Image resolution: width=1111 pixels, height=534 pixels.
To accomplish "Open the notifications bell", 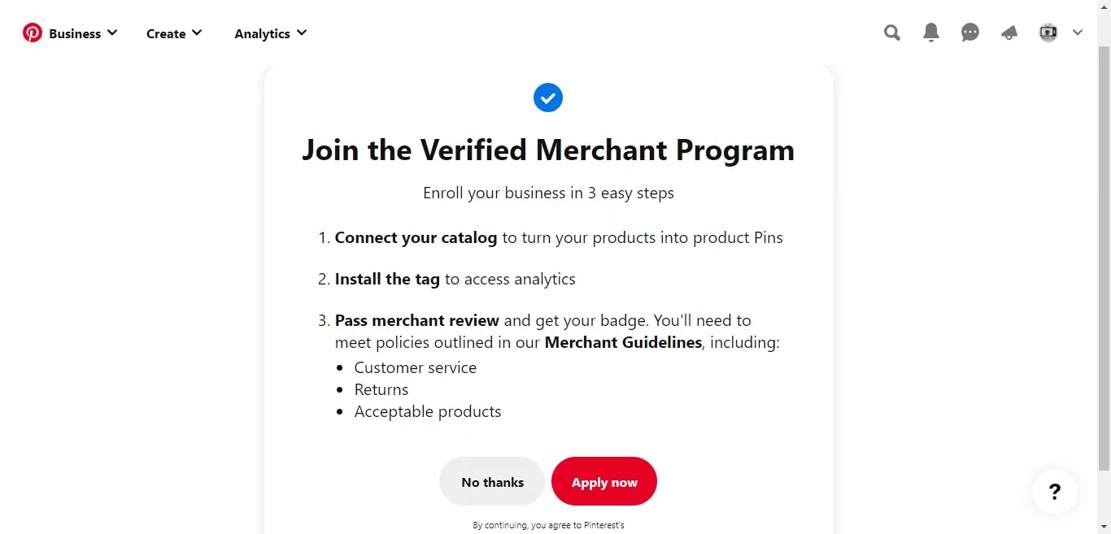I will 931,33.
